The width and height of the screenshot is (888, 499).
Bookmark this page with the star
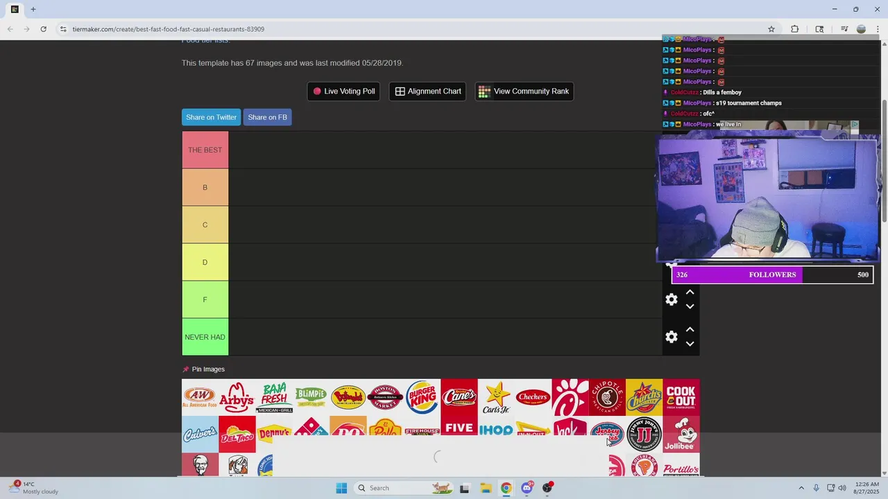click(771, 29)
